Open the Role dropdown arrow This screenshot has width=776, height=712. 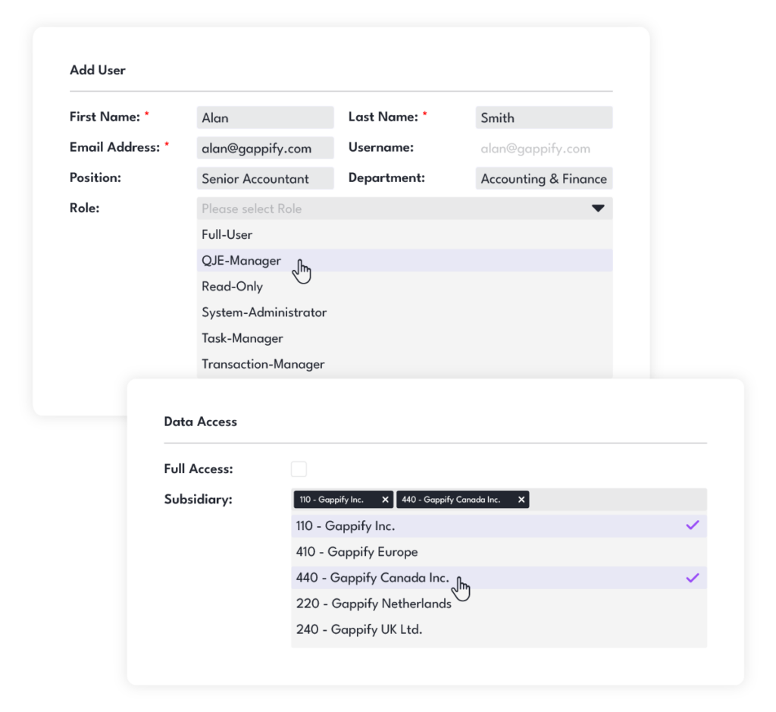point(598,208)
